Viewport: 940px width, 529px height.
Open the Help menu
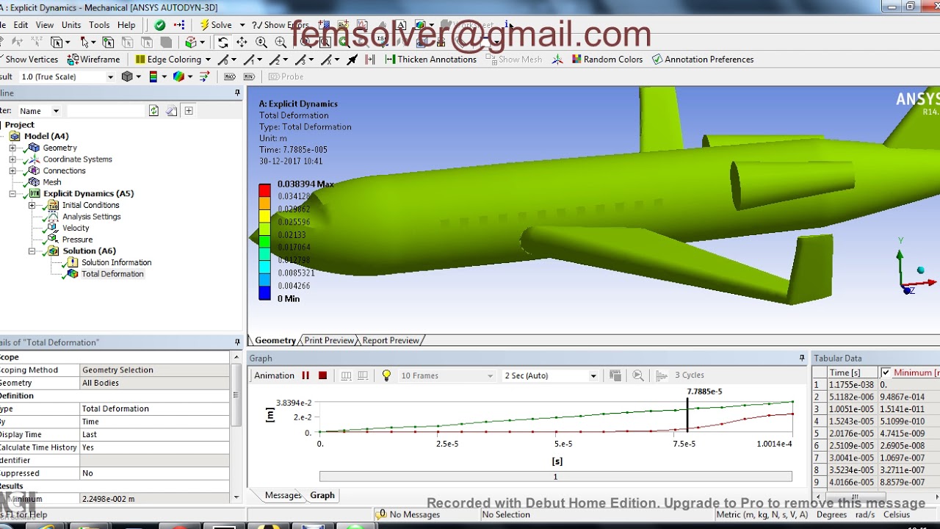[126, 25]
